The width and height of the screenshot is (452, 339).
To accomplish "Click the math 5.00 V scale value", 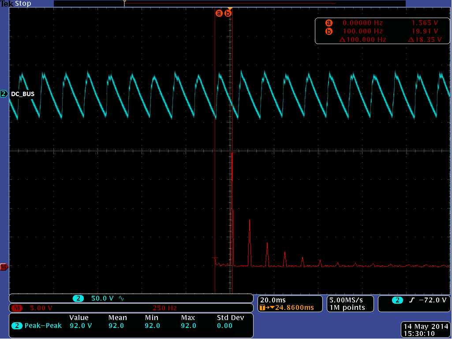I will pyautogui.click(x=41, y=308).
